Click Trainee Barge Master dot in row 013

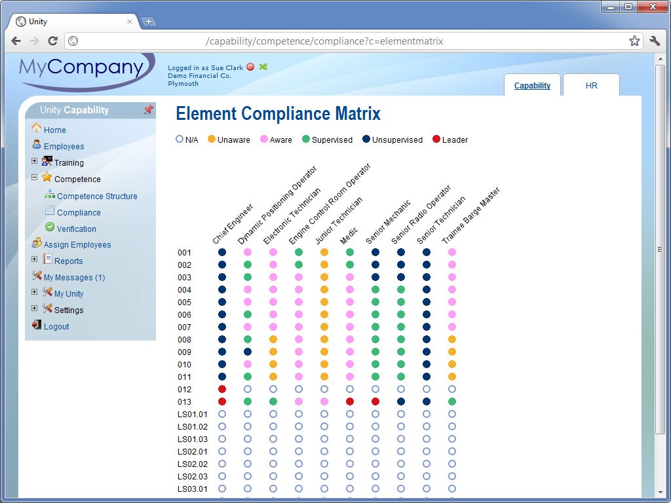click(452, 401)
